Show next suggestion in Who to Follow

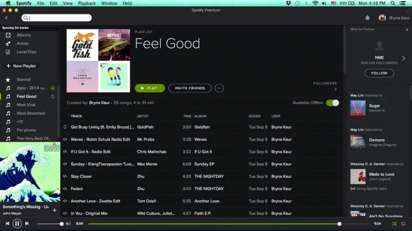[404, 59]
